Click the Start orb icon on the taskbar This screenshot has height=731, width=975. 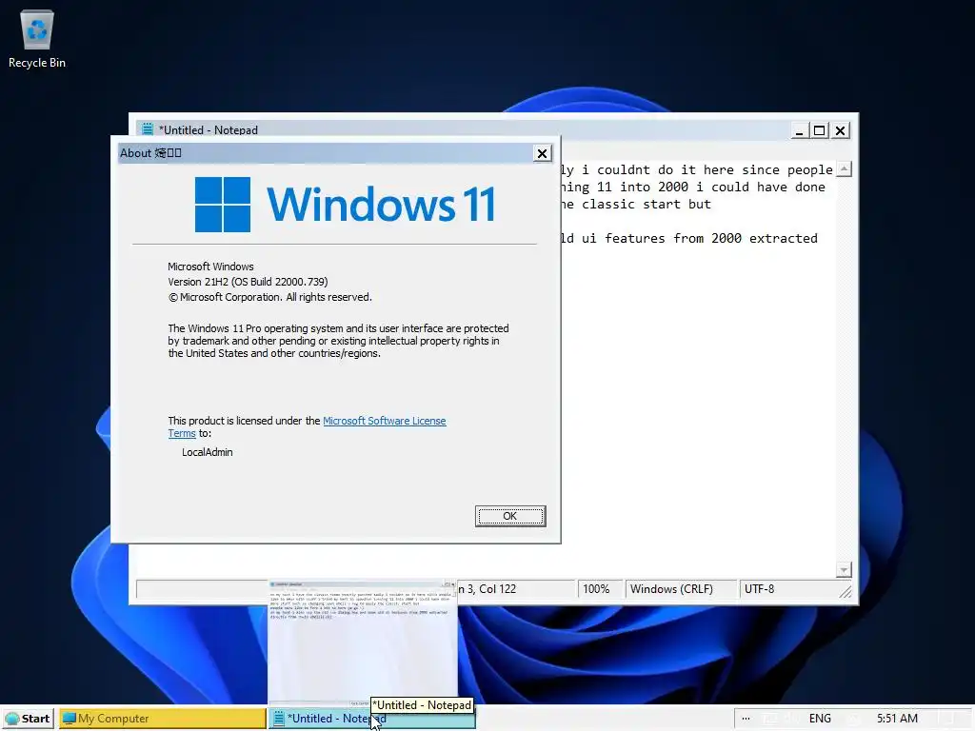[x=11, y=719]
